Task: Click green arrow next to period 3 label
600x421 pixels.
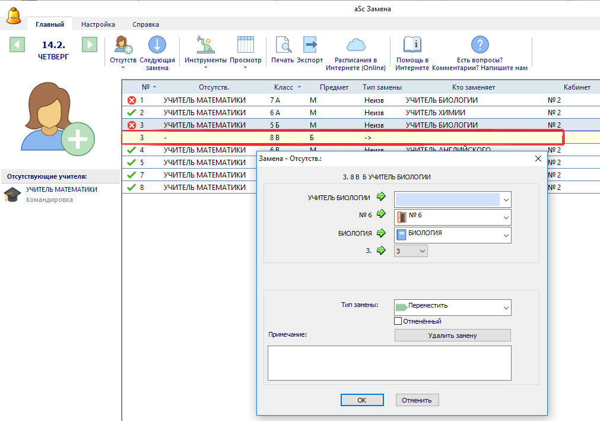Action: (x=381, y=251)
